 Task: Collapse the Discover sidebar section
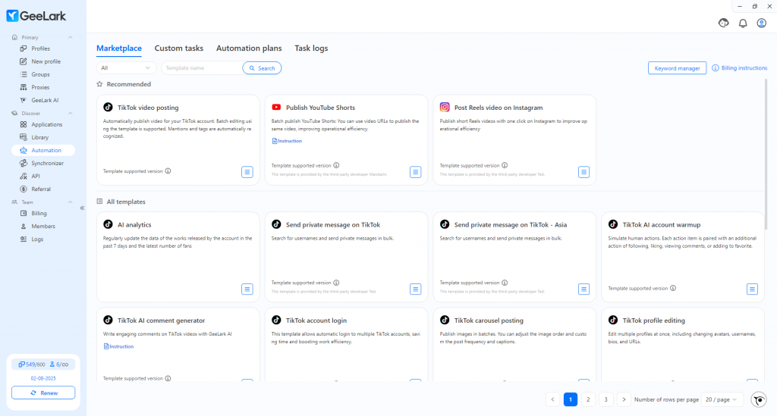[71, 113]
